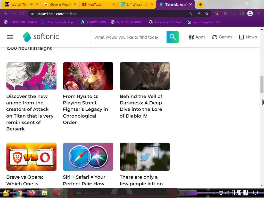Click the avatar extension icon in toolbar
264x198 pixels.
[x=217, y=13]
